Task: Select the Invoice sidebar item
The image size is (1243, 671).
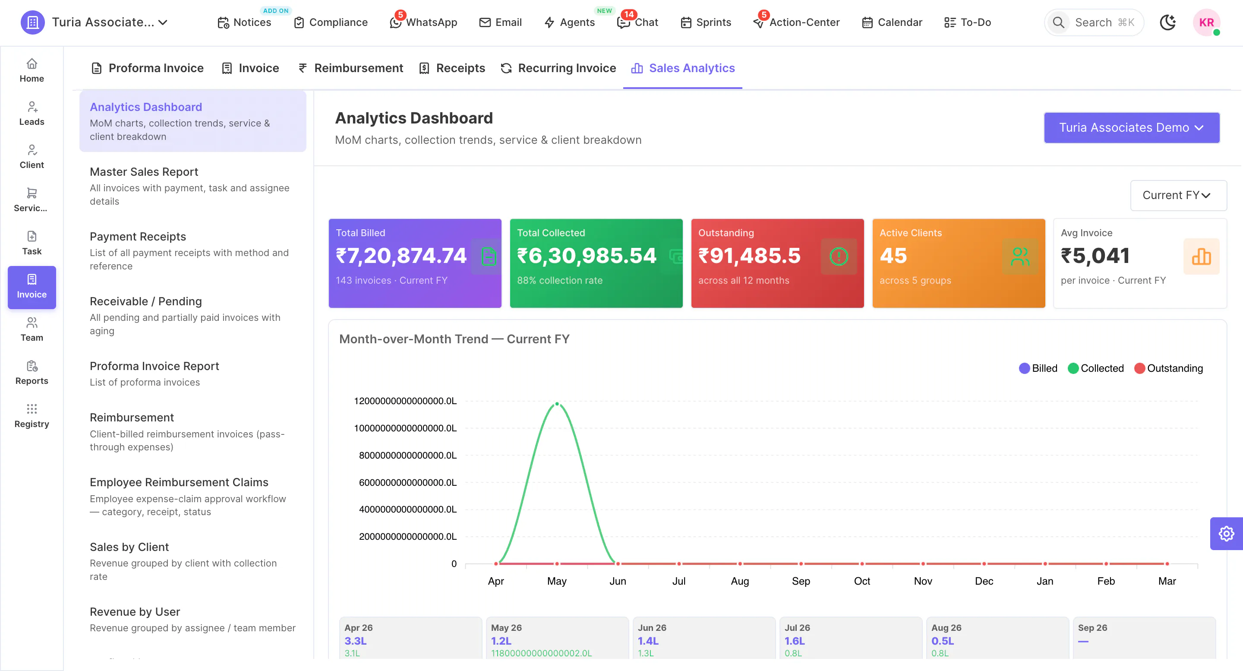Action: (32, 287)
